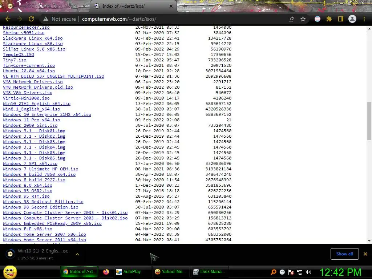Viewport: 372px width, 279px height.
Task: Open Windows_FLP_x86.iso link
Action: tap(28, 229)
